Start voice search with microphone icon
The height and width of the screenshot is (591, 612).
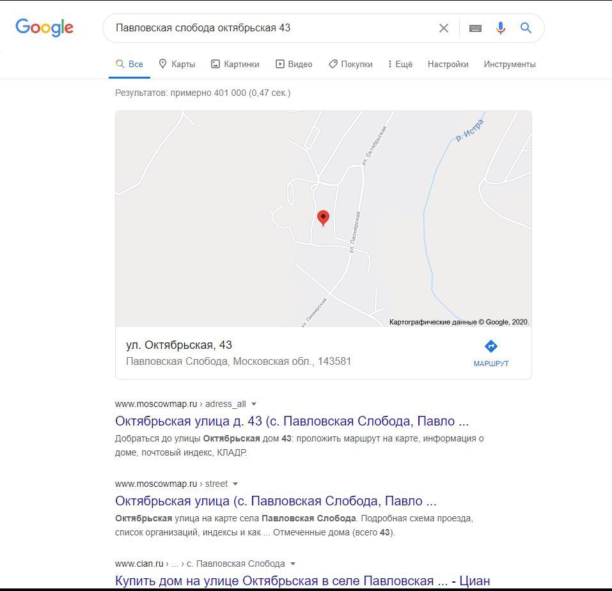tap(500, 28)
